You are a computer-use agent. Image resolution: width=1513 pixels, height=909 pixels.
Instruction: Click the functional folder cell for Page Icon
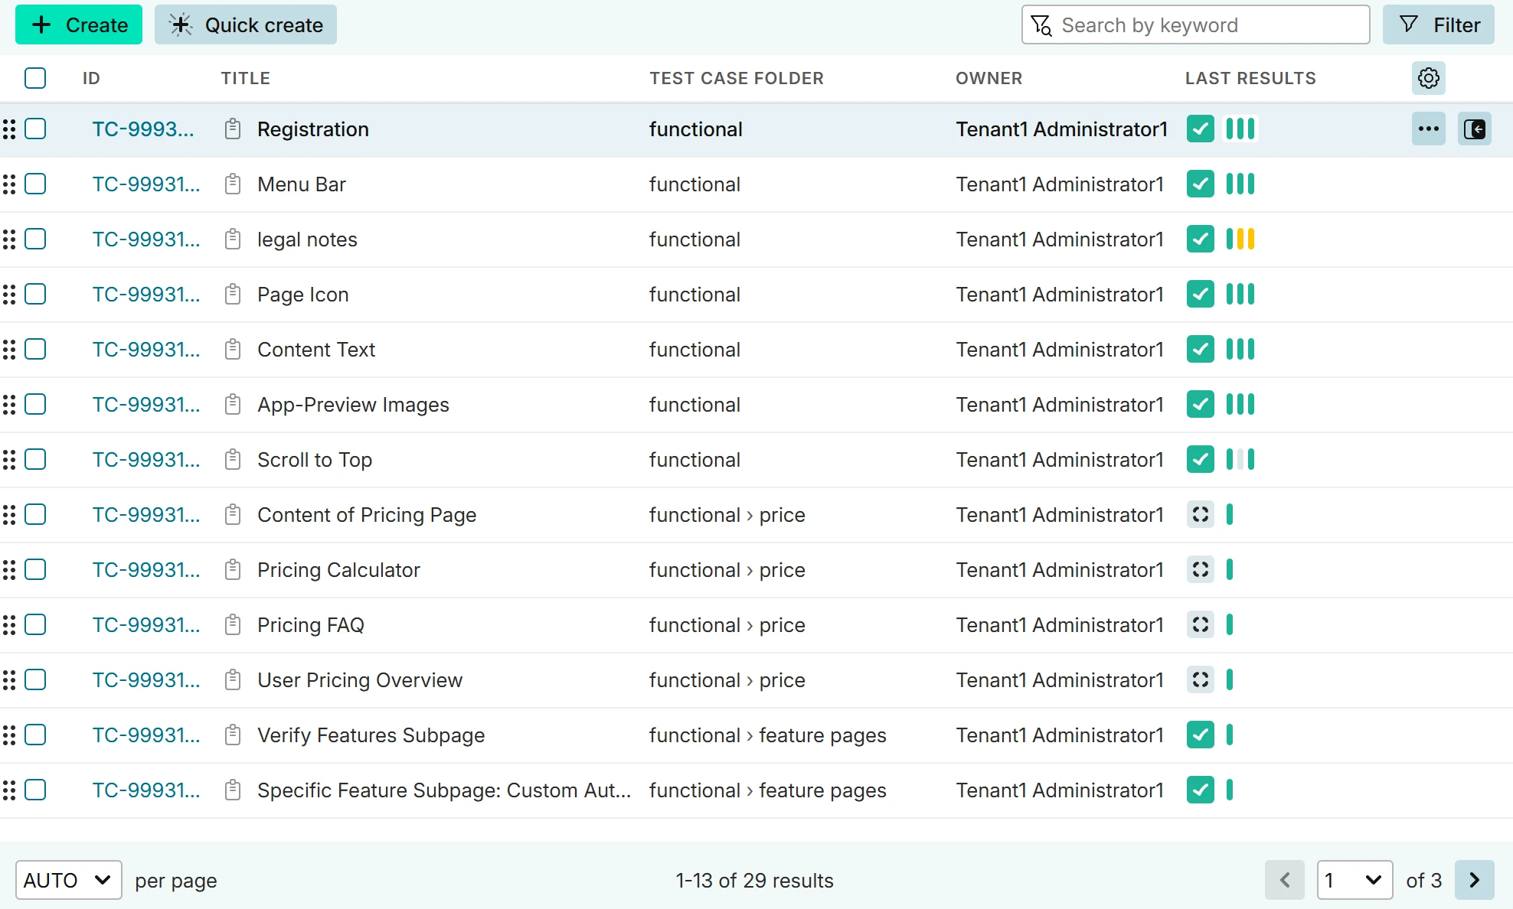tap(694, 295)
